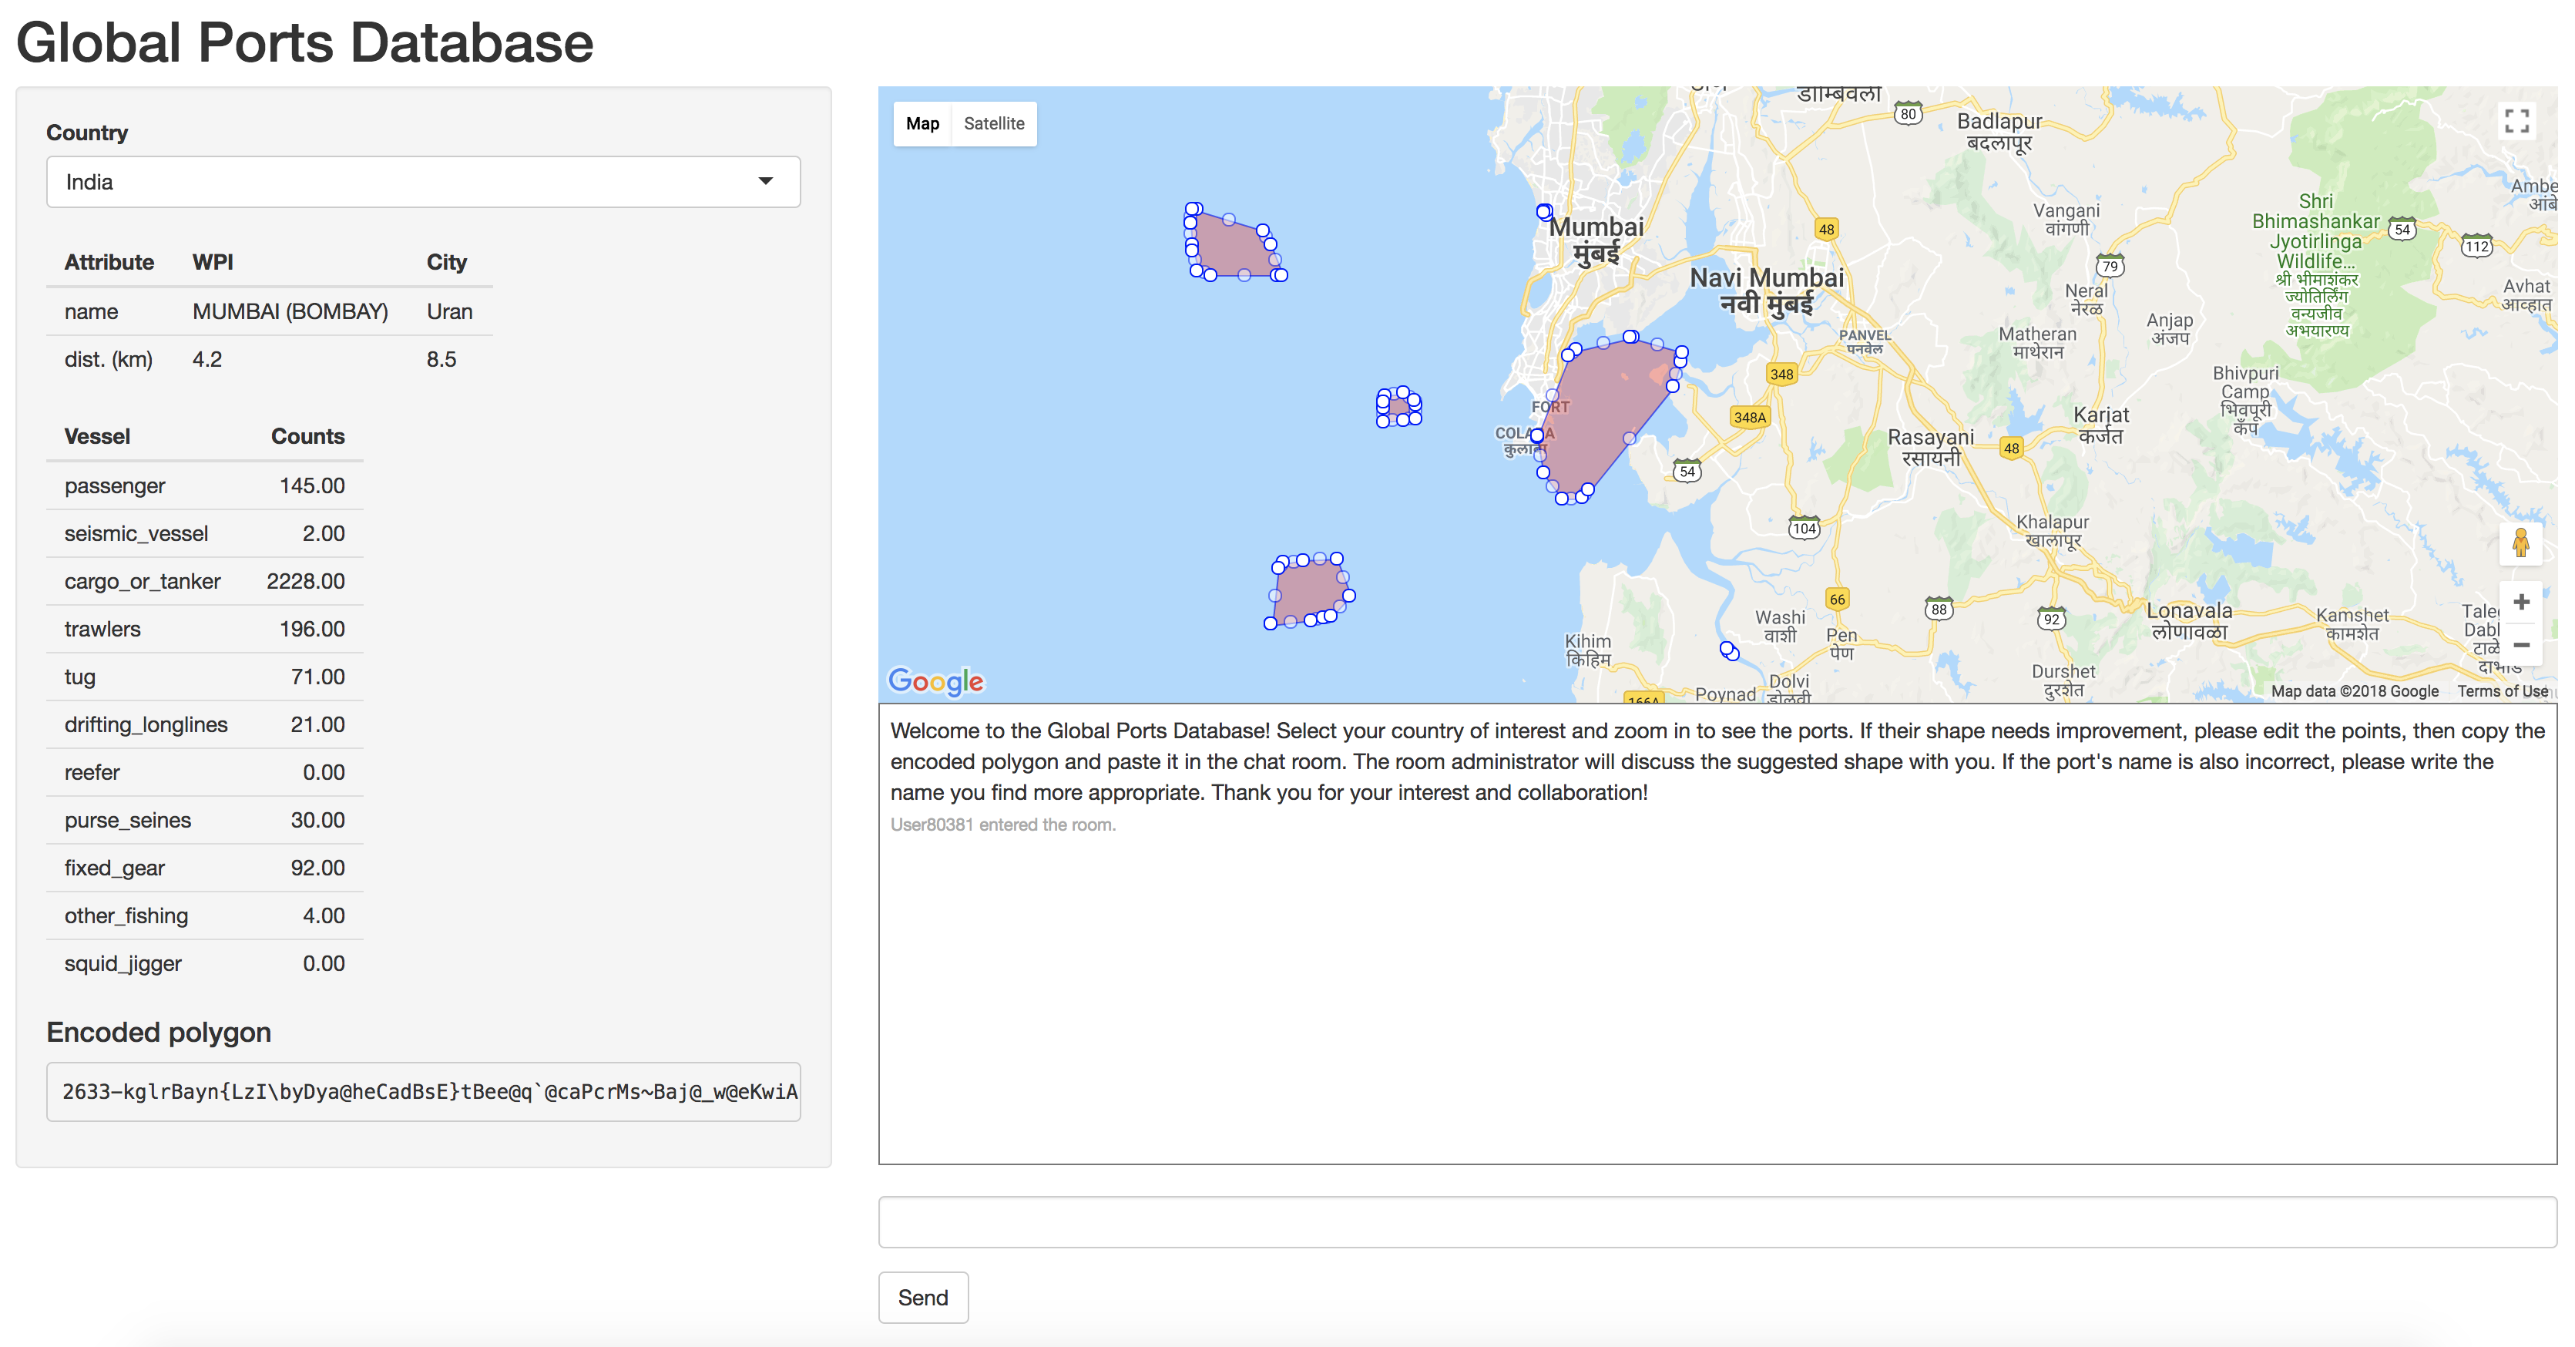Click the Google logo on map
The width and height of the screenshot is (2575, 1347).
pyautogui.click(x=935, y=681)
